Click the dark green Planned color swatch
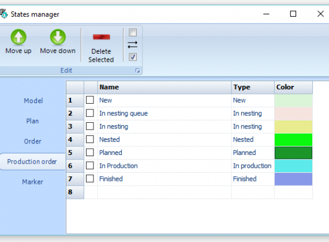The width and height of the screenshot is (329, 242). [x=293, y=153]
